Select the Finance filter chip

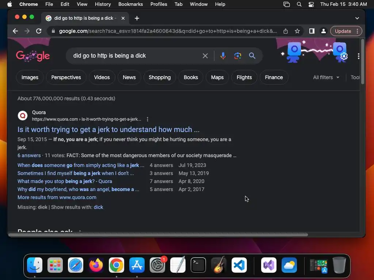[274, 77]
